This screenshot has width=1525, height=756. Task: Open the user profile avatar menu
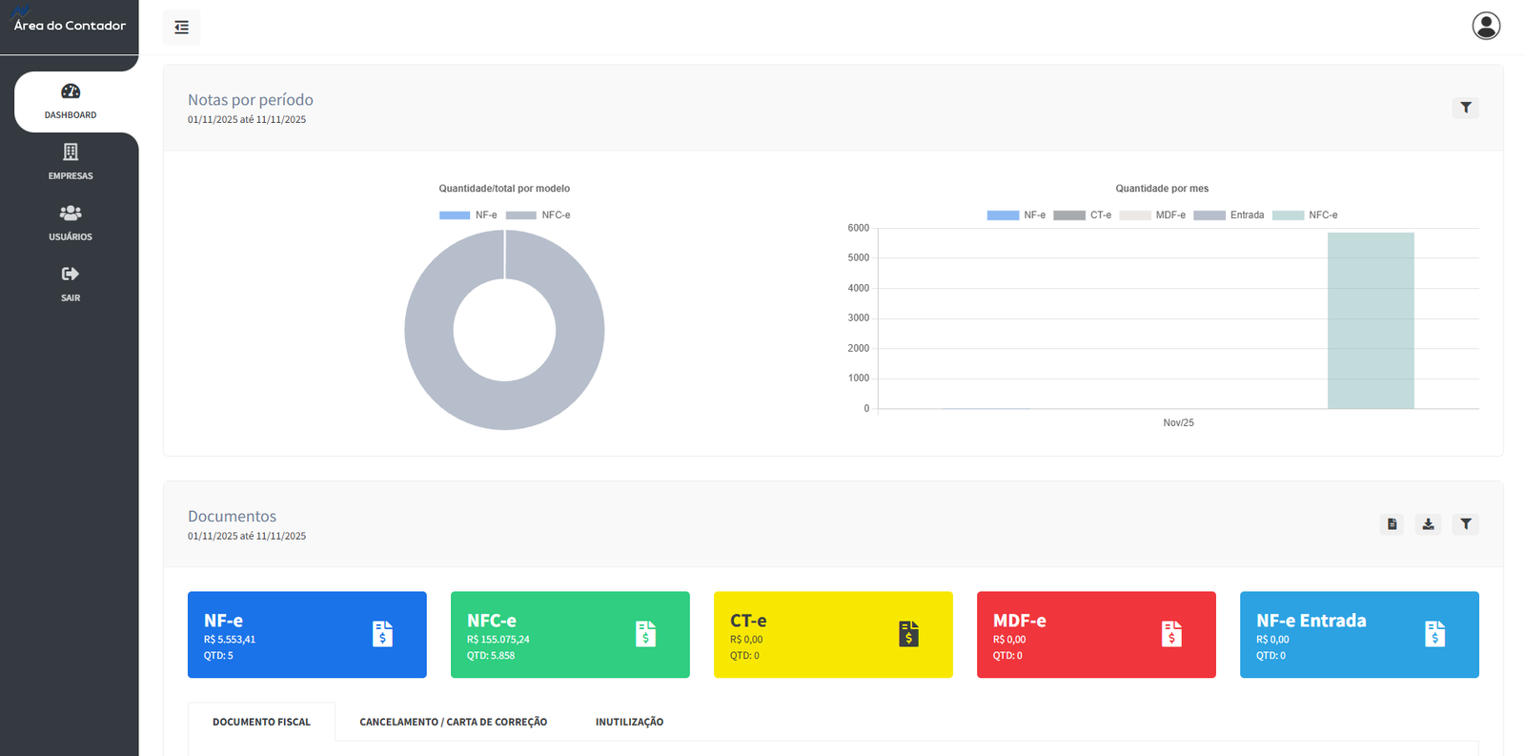(1485, 26)
